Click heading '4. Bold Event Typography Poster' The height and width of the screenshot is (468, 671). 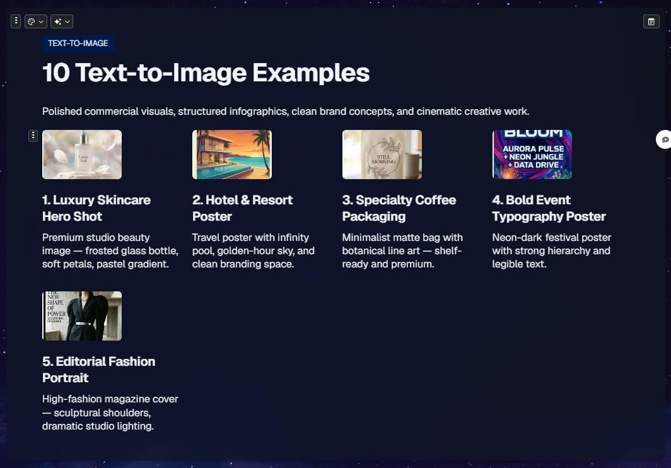pyautogui.click(x=549, y=208)
